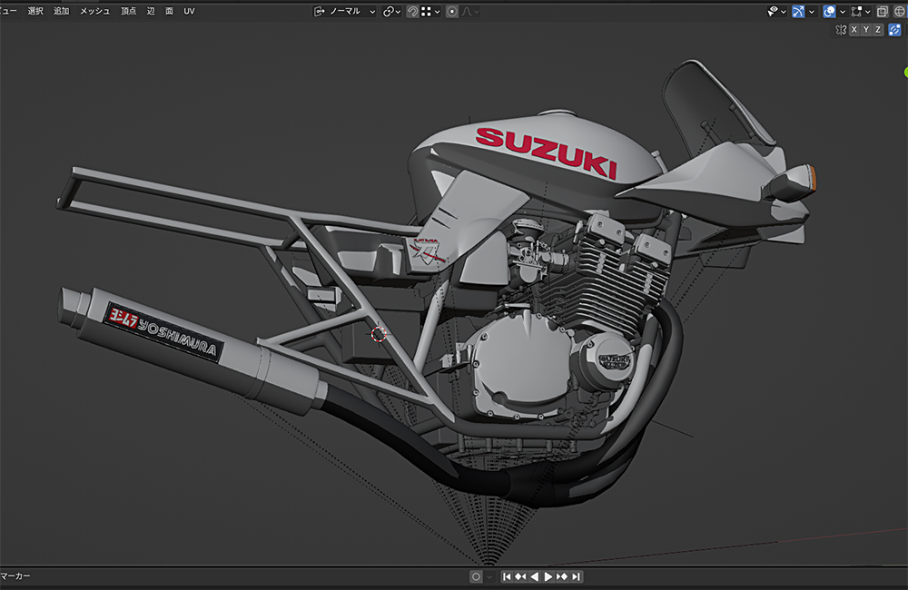Open the 選択 menu
This screenshot has height=590, width=908.
(35, 11)
